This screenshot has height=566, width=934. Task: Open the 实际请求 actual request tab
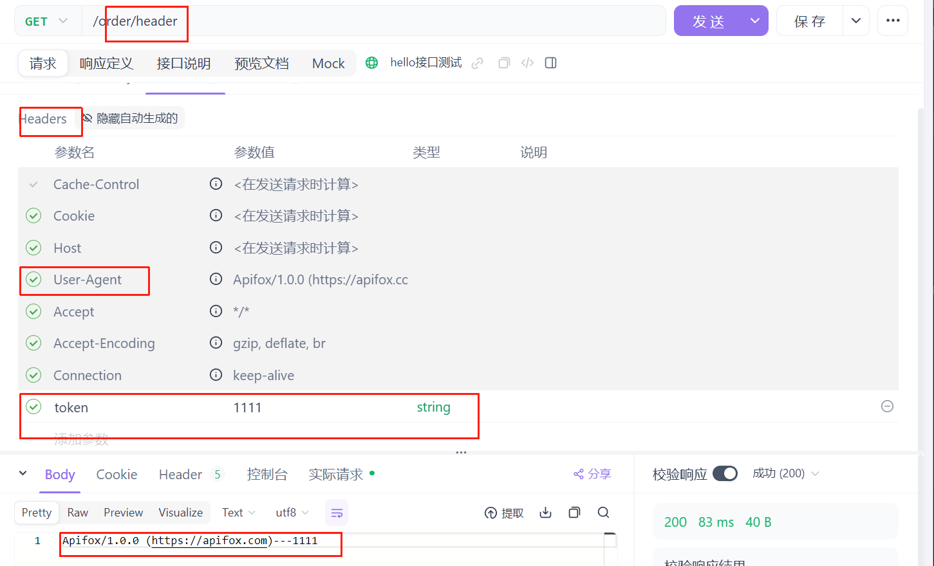[x=336, y=475]
